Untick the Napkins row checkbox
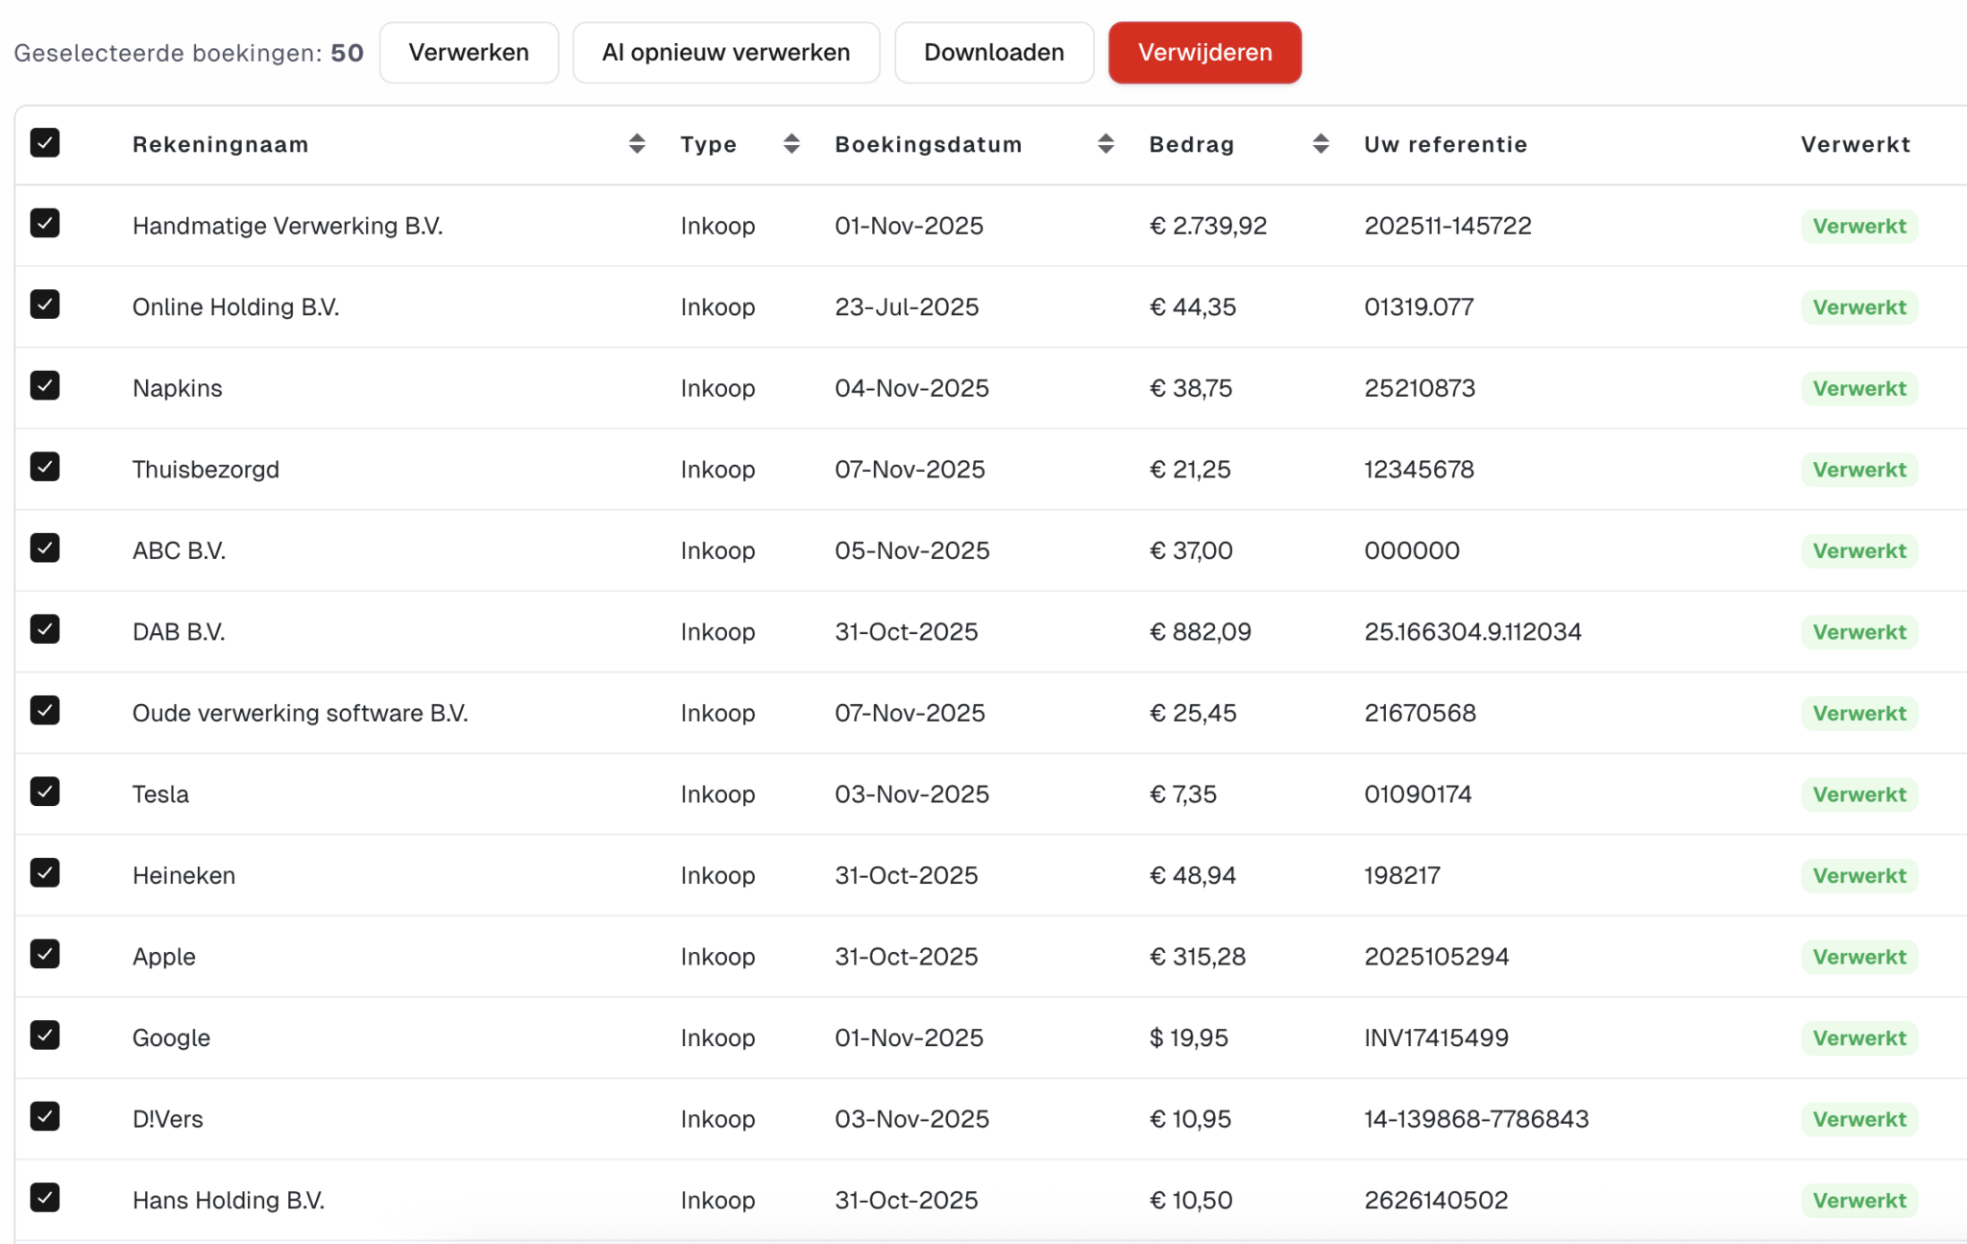 [x=45, y=386]
